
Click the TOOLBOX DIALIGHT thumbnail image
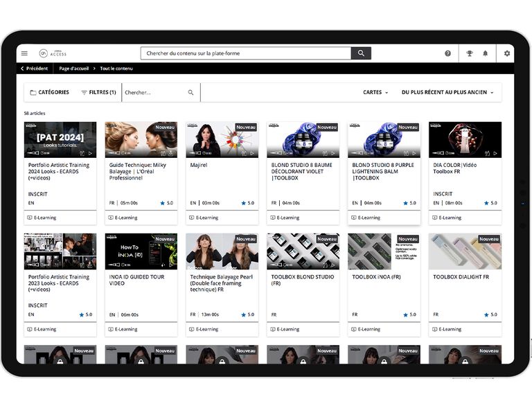tap(465, 251)
